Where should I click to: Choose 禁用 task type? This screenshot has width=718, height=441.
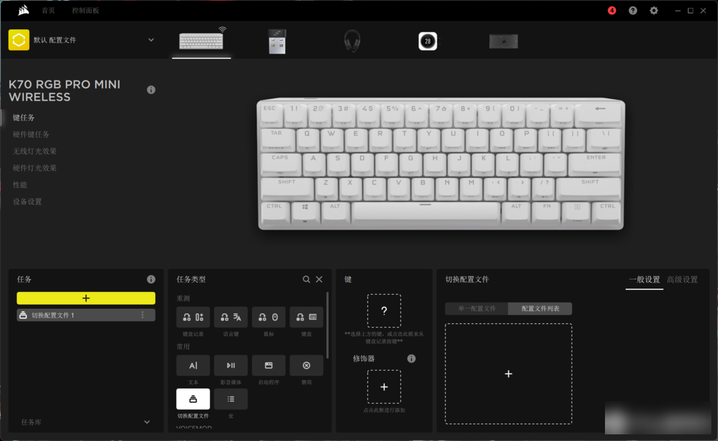(306, 365)
